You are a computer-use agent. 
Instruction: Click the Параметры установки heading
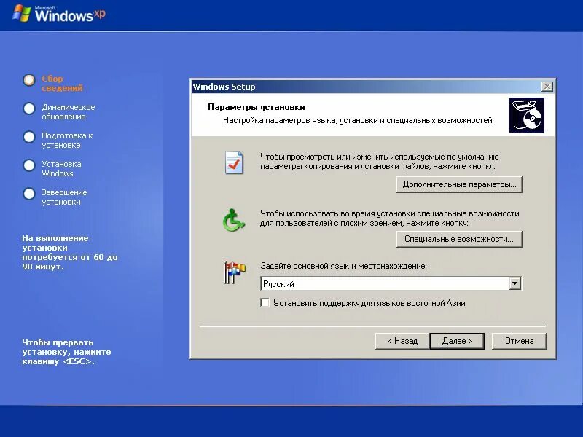(x=257, y=107)
